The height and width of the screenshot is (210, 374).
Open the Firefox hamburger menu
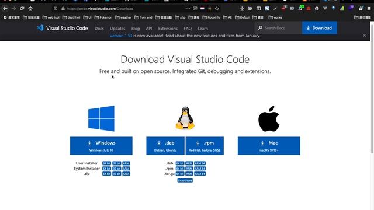369,9
